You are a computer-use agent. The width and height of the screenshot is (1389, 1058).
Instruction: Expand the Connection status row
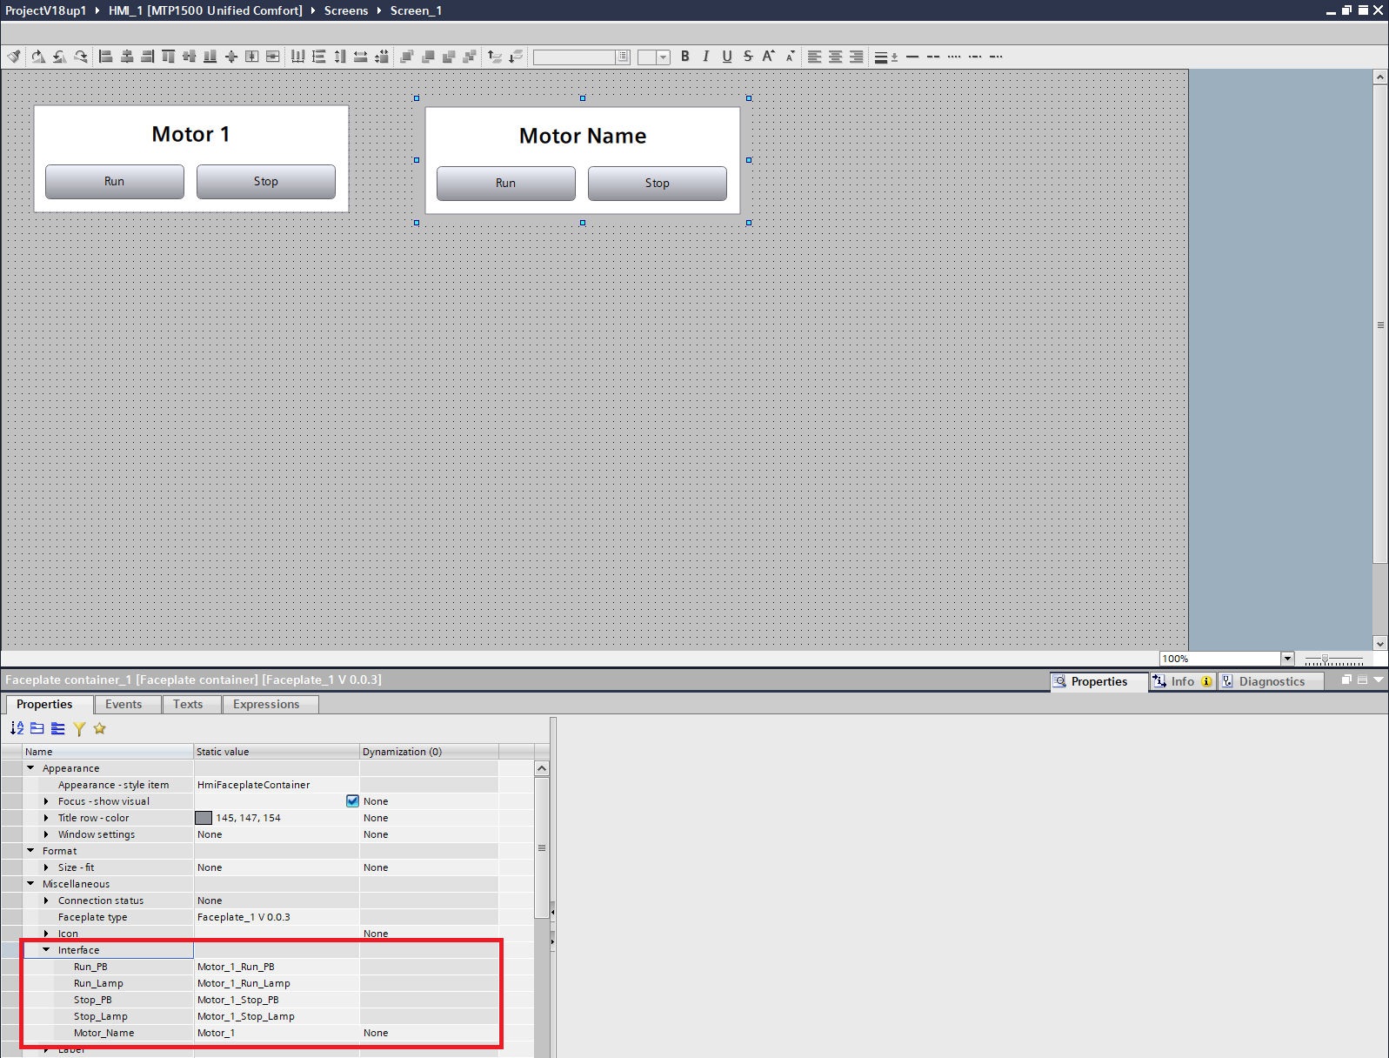click(46, 901)
